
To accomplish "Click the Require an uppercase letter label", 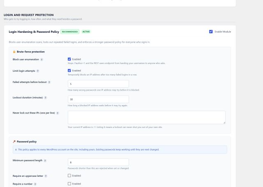I will (28, 176).
